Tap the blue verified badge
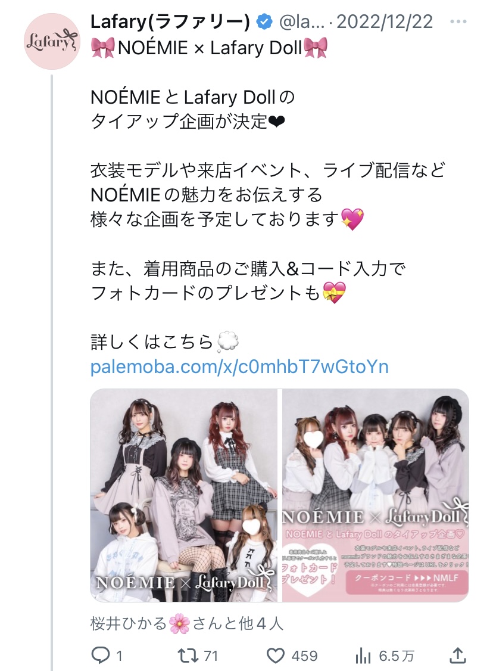Screen dimensions: 493x671 (x=265, y=21)
